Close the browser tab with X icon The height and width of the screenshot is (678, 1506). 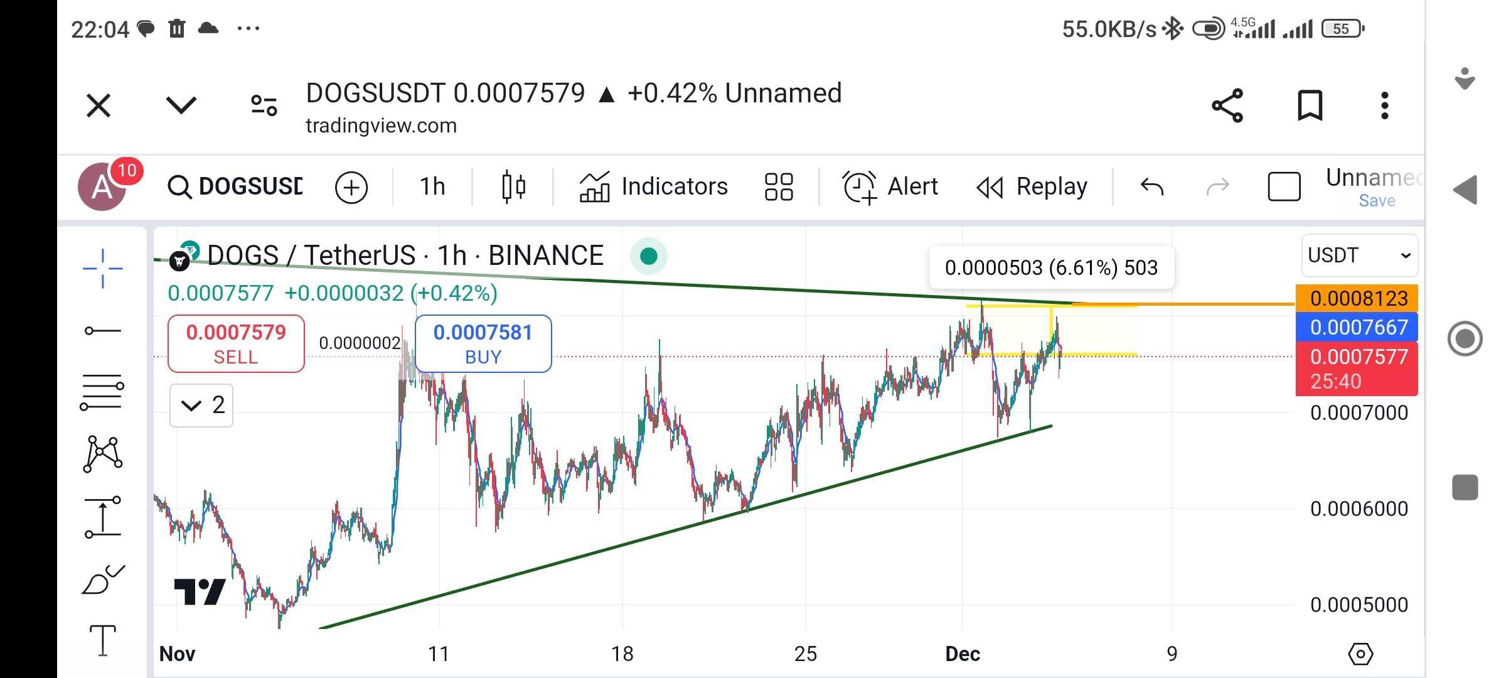click(x=99, y=105)
